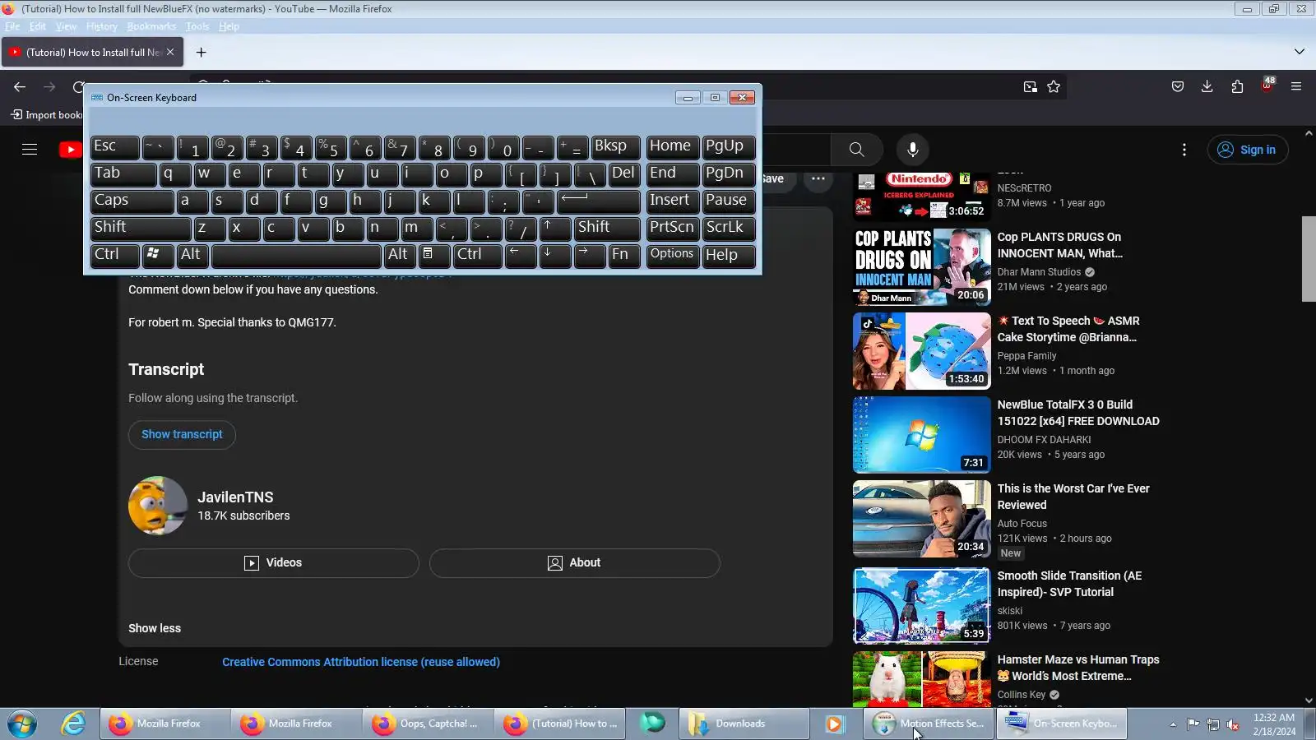Toggle the left Alt key
The width and height of the screenshot is (1316, 740).
[x=192, y=255]
